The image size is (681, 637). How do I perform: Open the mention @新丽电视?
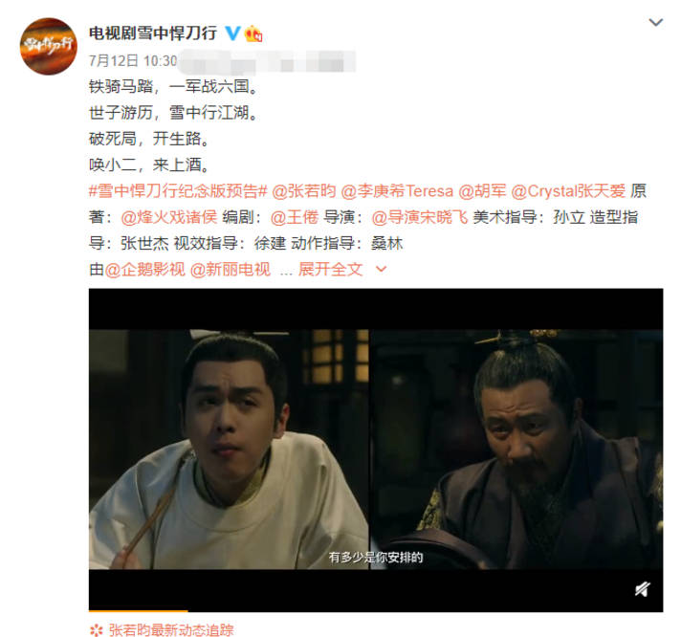click(231, 270)
